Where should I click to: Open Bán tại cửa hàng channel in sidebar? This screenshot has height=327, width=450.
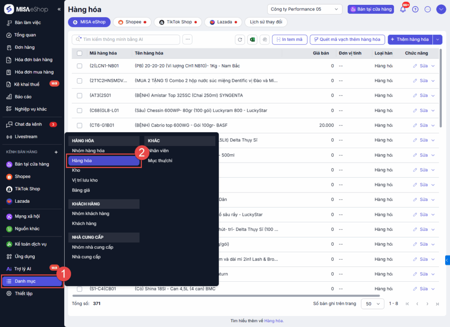[x=32, y=164]
